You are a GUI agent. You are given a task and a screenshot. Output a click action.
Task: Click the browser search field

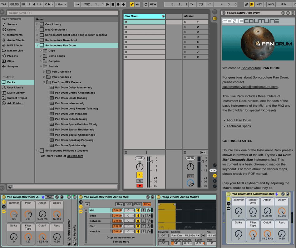[63, 13]
